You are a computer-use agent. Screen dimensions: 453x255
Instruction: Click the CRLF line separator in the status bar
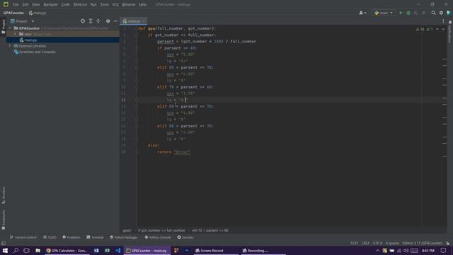[365, 243]
